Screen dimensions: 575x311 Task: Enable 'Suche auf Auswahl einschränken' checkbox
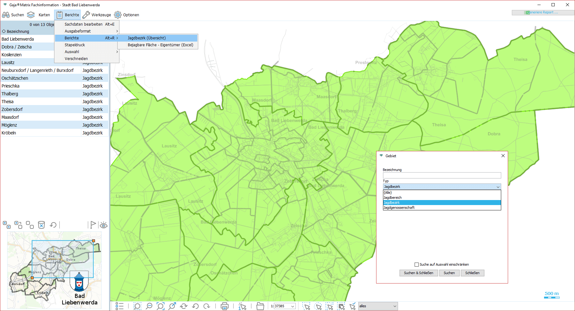click(x=416, y=264)
